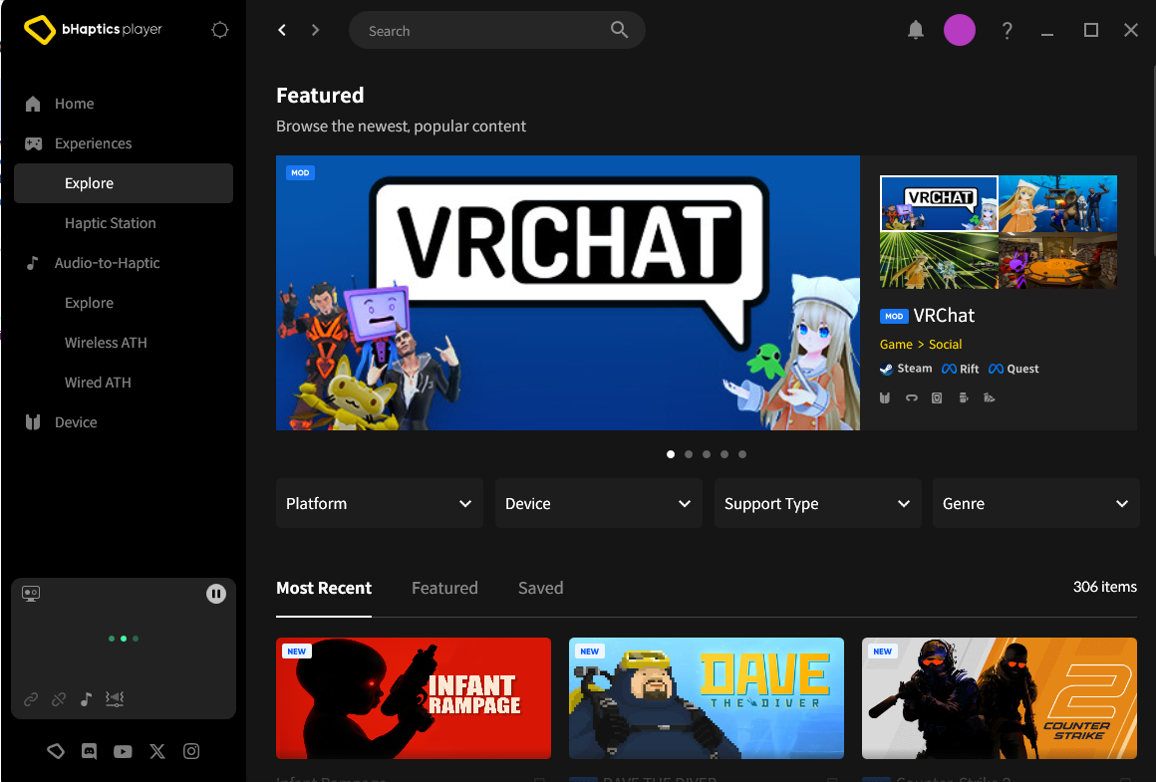
Task: Open bHaptics website footer icon
Action: [55, 751]
